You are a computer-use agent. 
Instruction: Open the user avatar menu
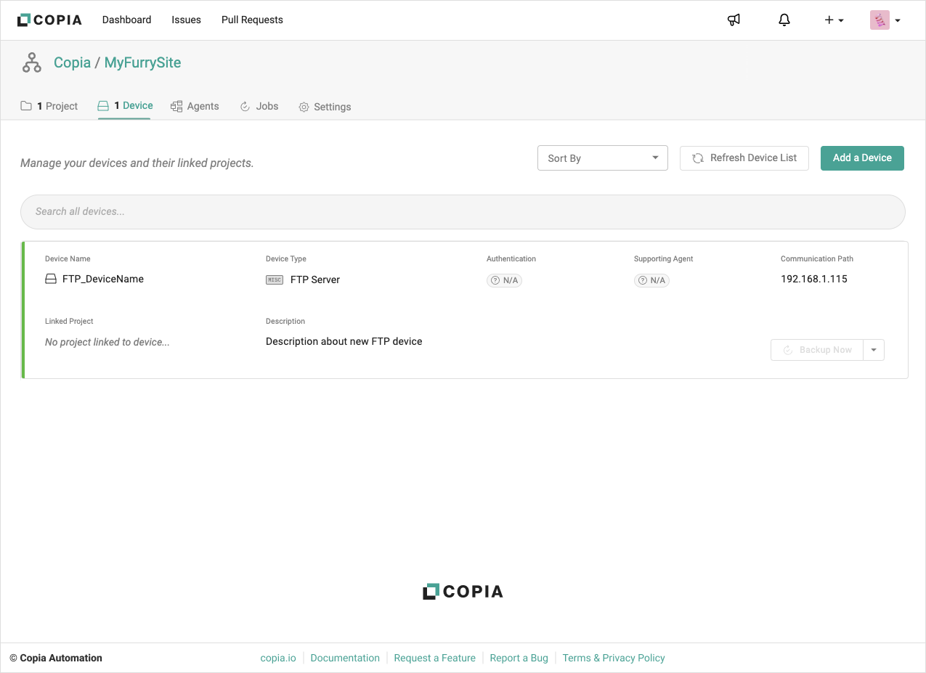tap(885, 20)
